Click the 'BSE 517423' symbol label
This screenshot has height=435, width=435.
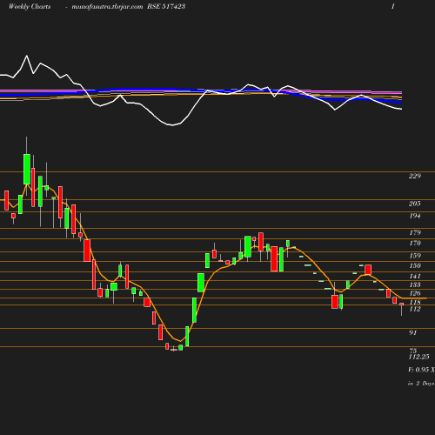click(x=166, y=6)
